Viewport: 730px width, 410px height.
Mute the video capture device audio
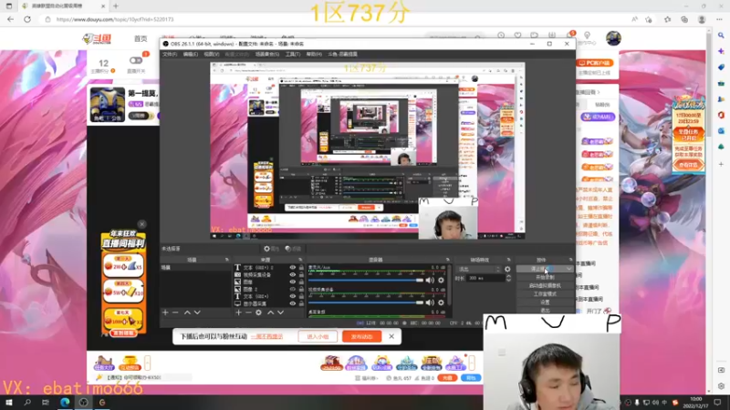point(430,302)
